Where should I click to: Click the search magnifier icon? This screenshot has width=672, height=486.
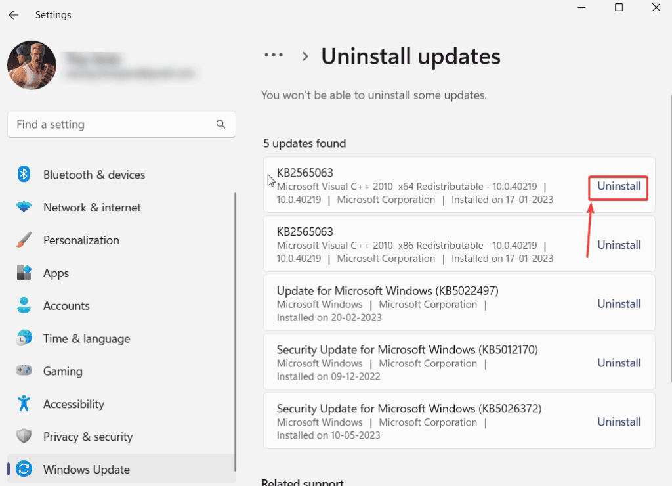(220, 124)
